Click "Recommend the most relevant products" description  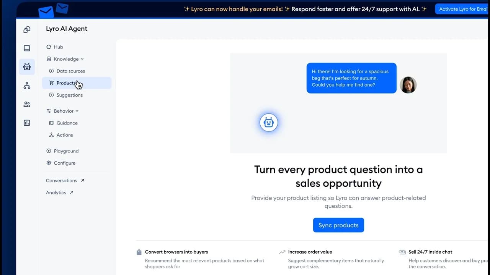(x=205, y=264)
